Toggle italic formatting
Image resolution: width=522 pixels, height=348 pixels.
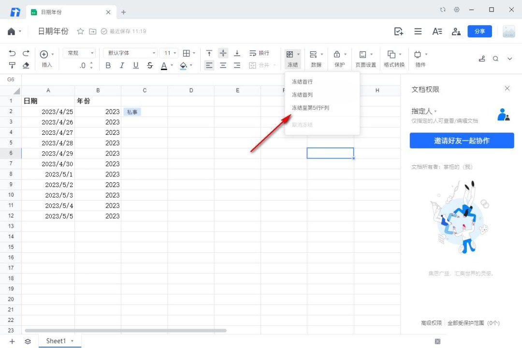[x=122, y=65]
